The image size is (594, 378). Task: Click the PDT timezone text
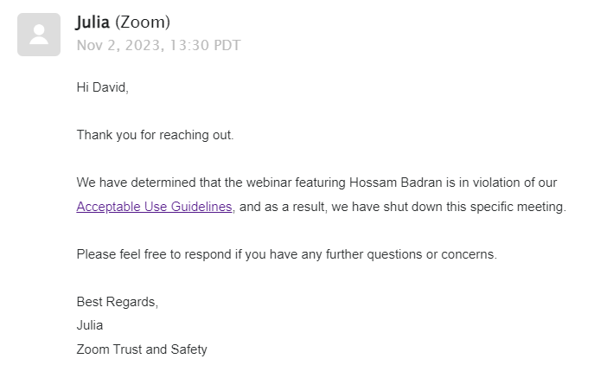[227, 46]
